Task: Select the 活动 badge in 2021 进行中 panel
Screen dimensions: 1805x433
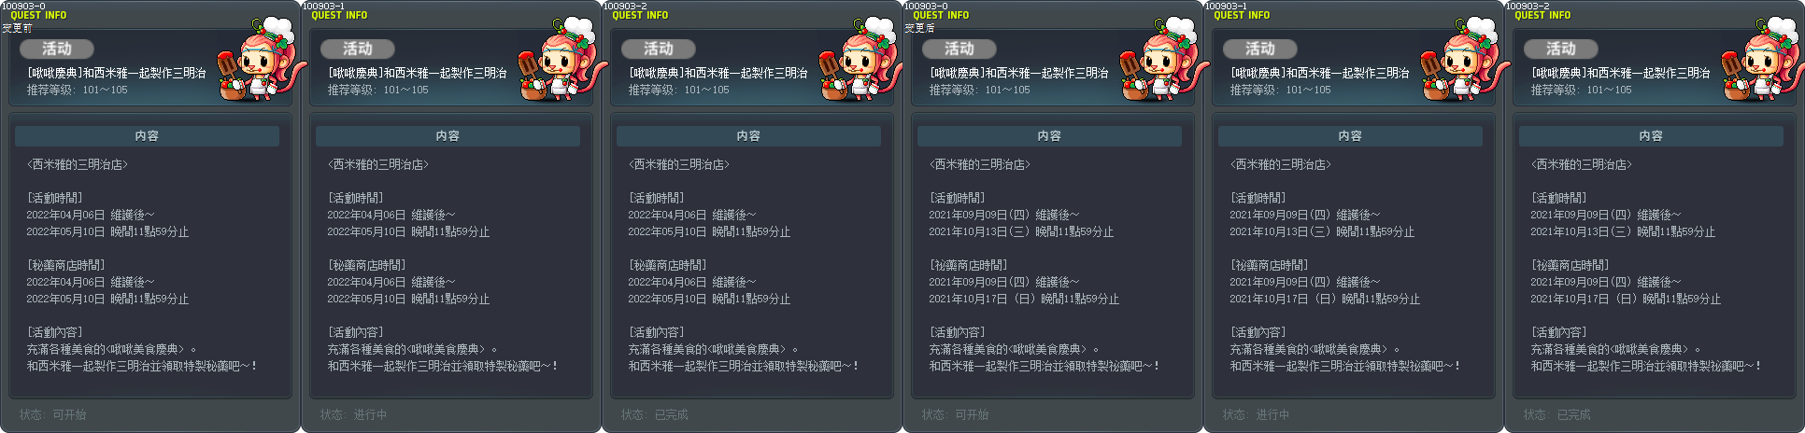Action: [1259, 49]
